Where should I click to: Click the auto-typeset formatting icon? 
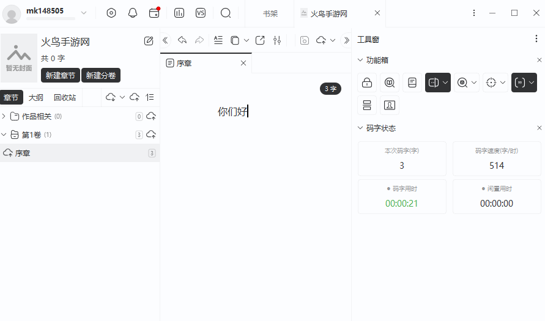coord(218,40)
